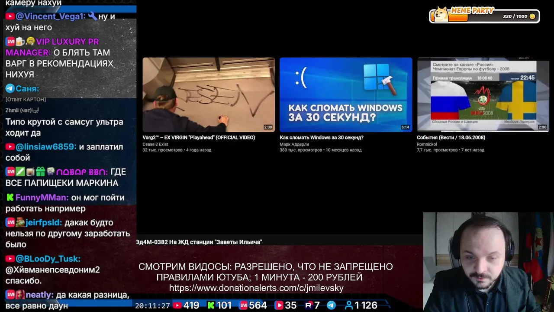
Task: Click the 20:11:27 clock in the stats bar
Action: pos(152,305)
